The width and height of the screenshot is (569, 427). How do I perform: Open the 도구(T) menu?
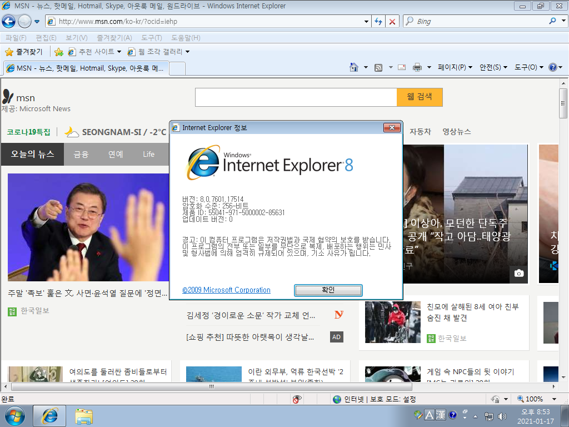pos(151,38)
